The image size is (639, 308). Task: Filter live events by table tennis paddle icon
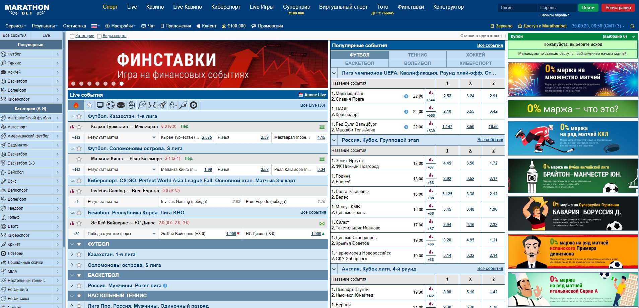click(142, 105)
